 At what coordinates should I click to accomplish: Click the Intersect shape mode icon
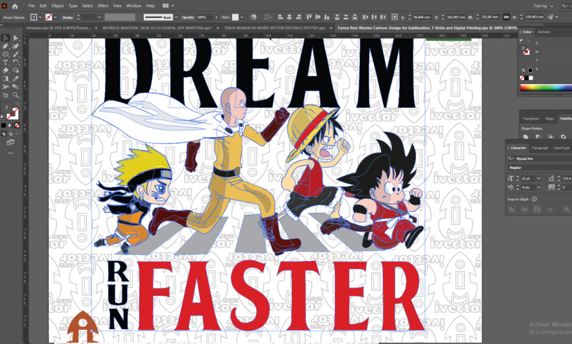pyautogui.click(x=551, y=137)
